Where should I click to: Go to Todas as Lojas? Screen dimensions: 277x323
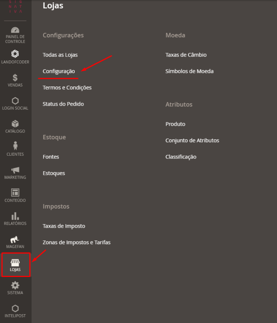60,55
